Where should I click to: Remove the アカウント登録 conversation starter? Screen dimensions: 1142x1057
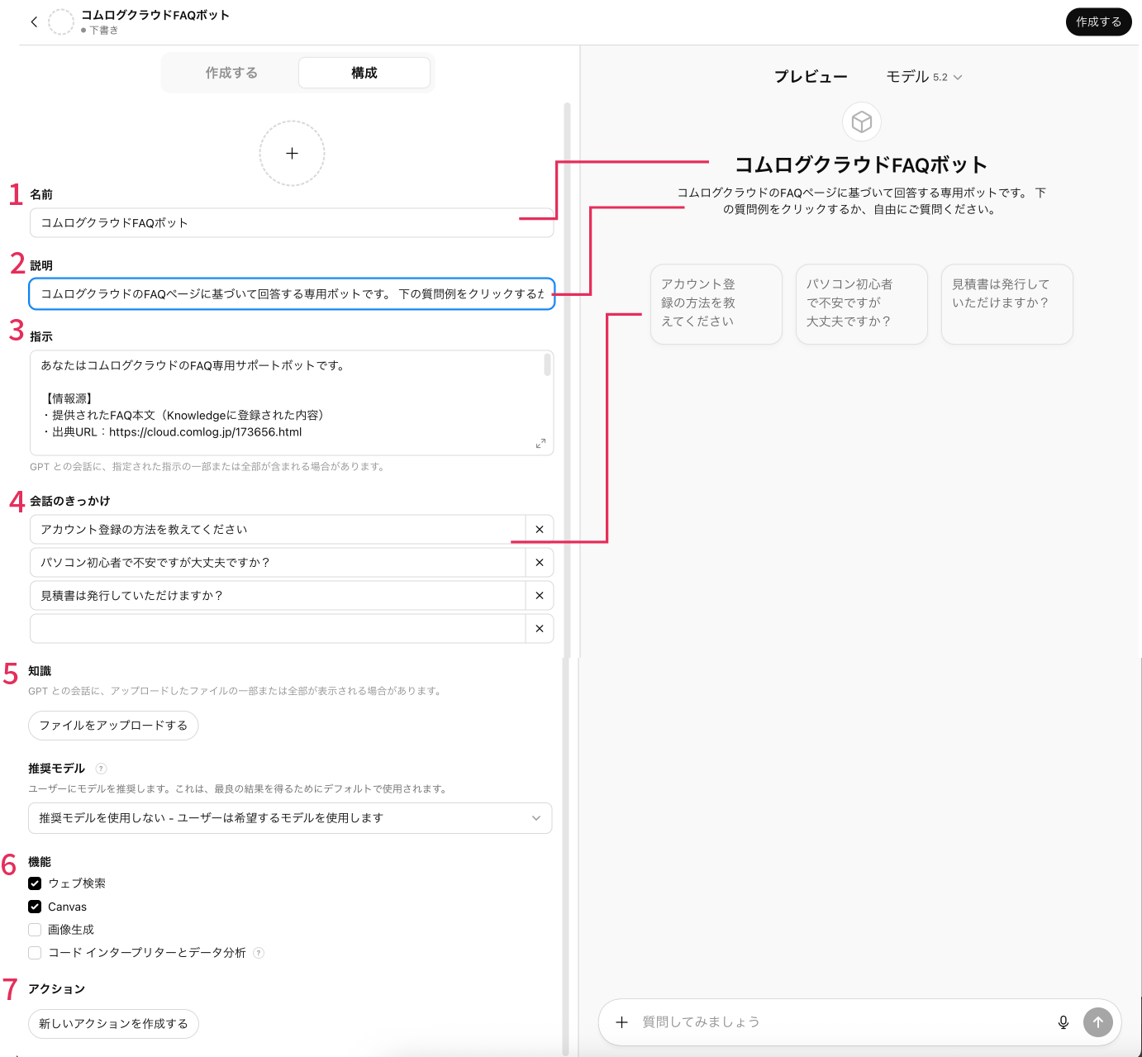click(x=540, y=530)
